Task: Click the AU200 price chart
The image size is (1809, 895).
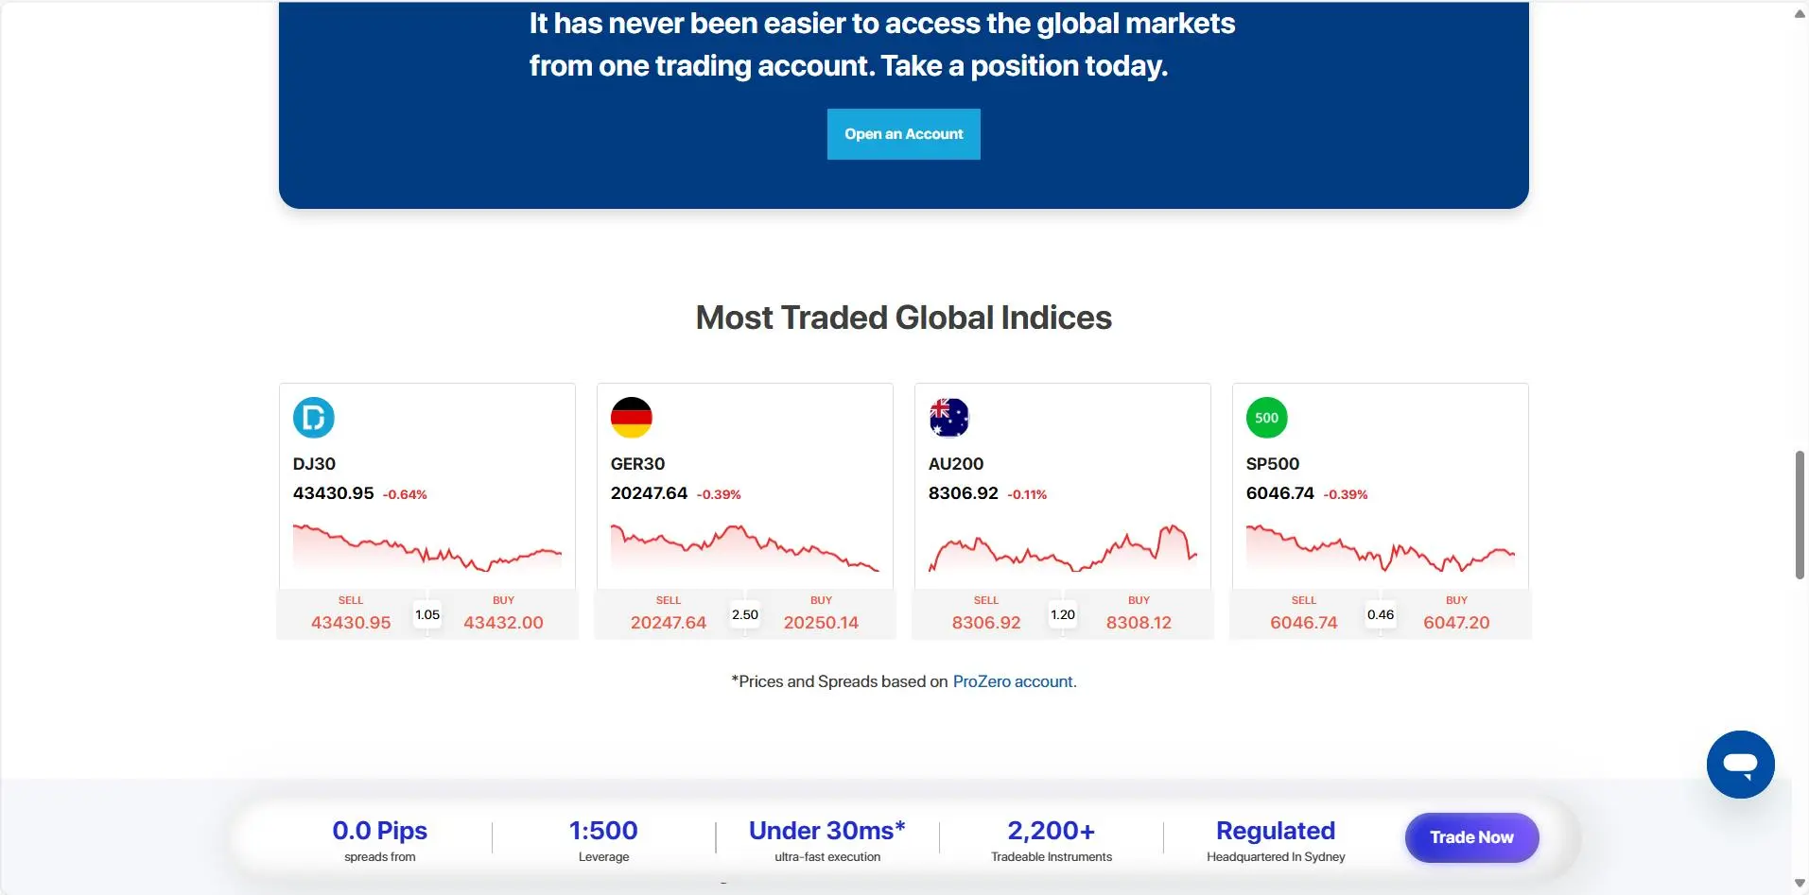Action: pos(1063,548)
